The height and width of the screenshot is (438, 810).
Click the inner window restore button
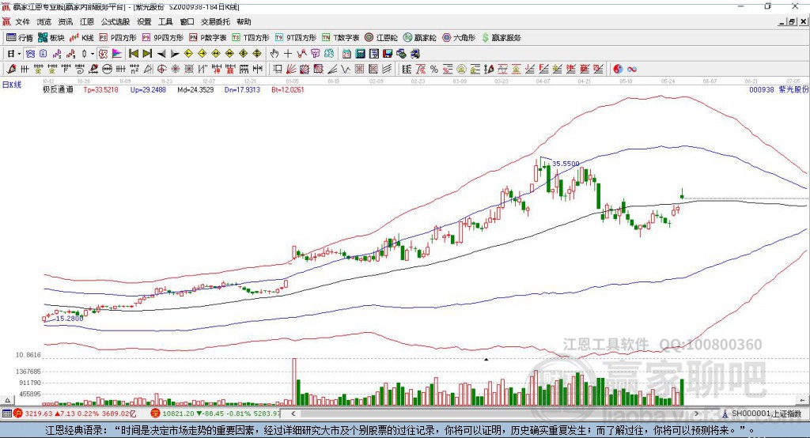[x=791, y=21]
